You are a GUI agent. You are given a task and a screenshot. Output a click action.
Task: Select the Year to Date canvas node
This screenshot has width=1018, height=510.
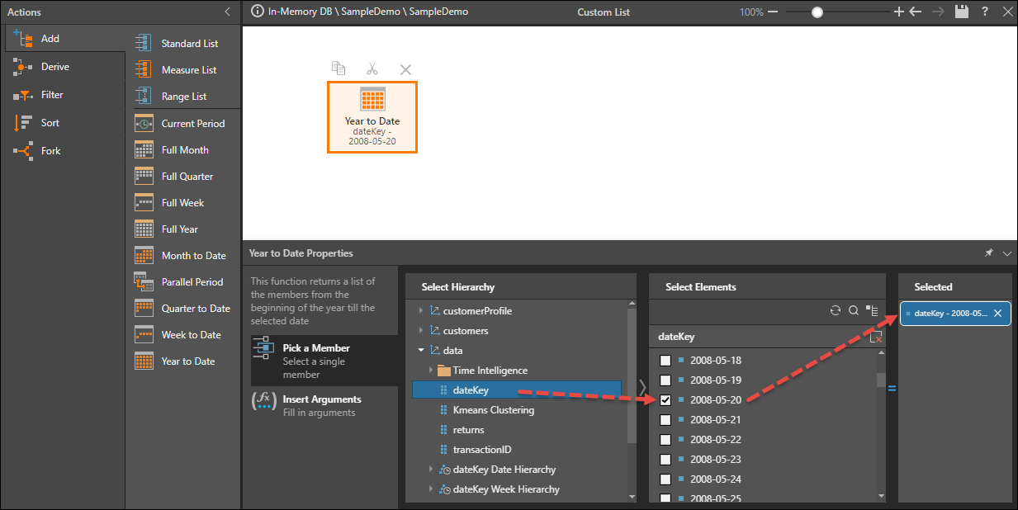pyautogui.click(x=372, y=116)
